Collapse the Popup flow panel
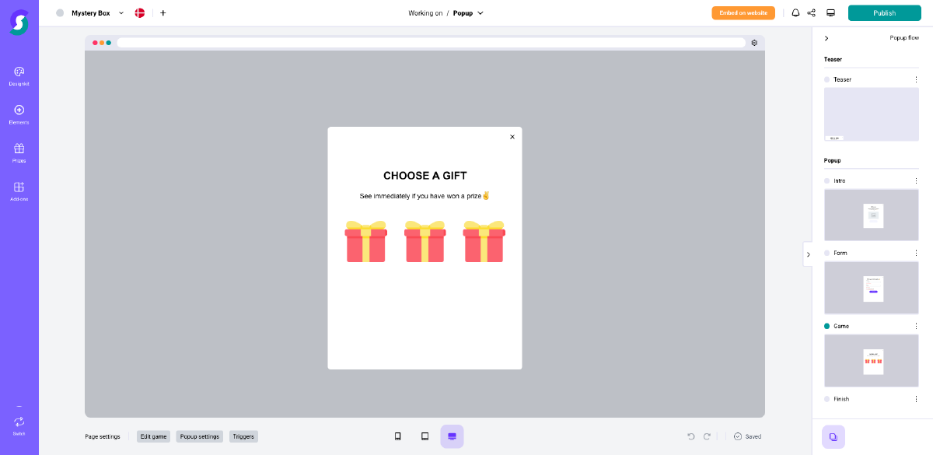933x455 pixels. (826, 37)
